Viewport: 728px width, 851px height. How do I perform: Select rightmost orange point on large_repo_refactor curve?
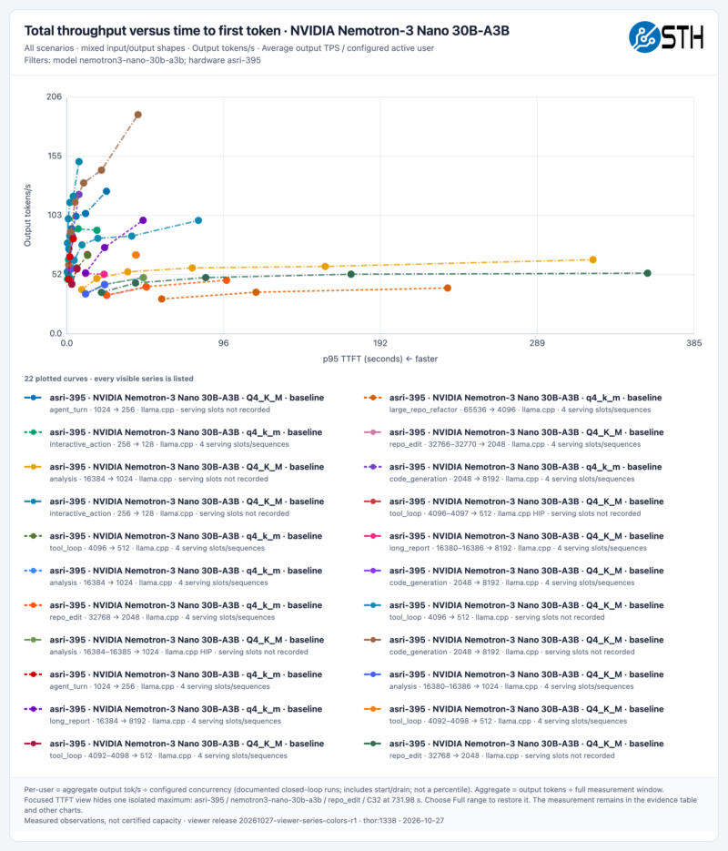[448, 289]
